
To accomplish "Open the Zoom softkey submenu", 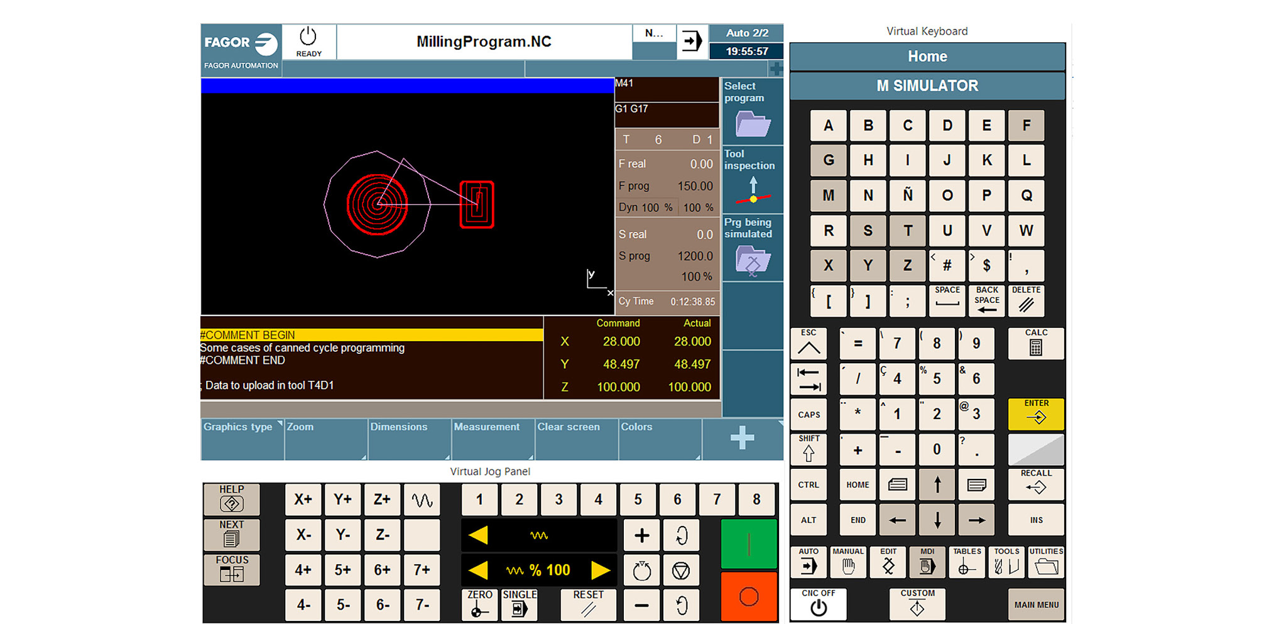I will pos(325,438).
